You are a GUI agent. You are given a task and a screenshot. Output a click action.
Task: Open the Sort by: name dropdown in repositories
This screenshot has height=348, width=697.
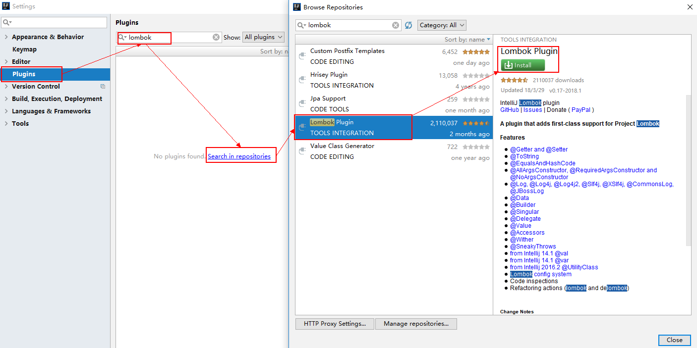(x=467, y=40)
